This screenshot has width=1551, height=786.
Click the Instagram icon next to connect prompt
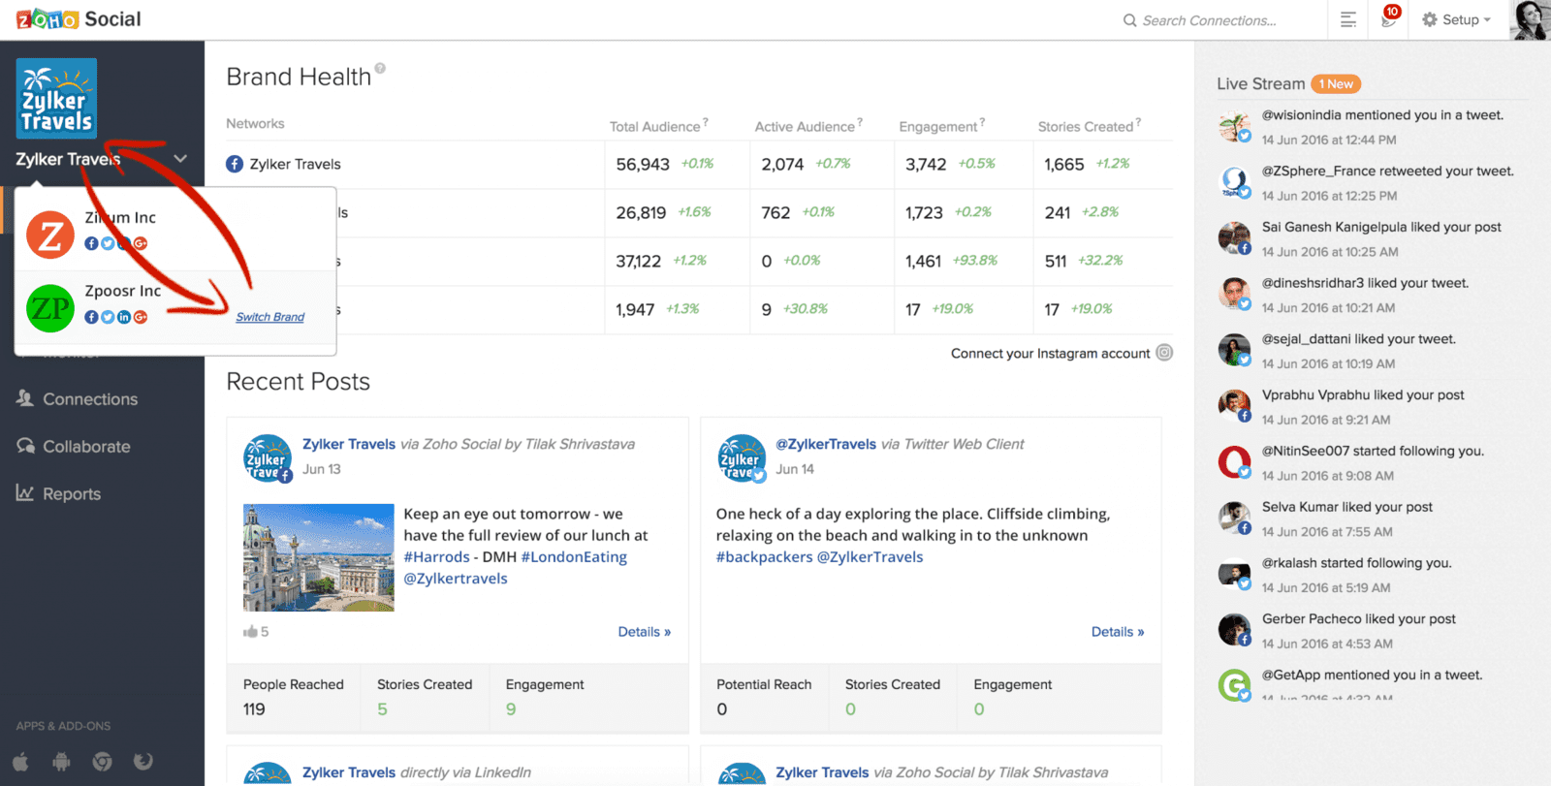coord(1165,353)
